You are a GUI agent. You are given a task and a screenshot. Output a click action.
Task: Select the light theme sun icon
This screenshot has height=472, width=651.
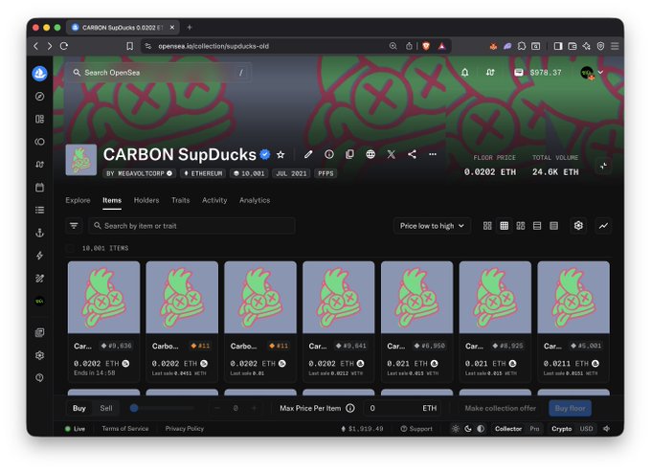[x=456, y=428]
